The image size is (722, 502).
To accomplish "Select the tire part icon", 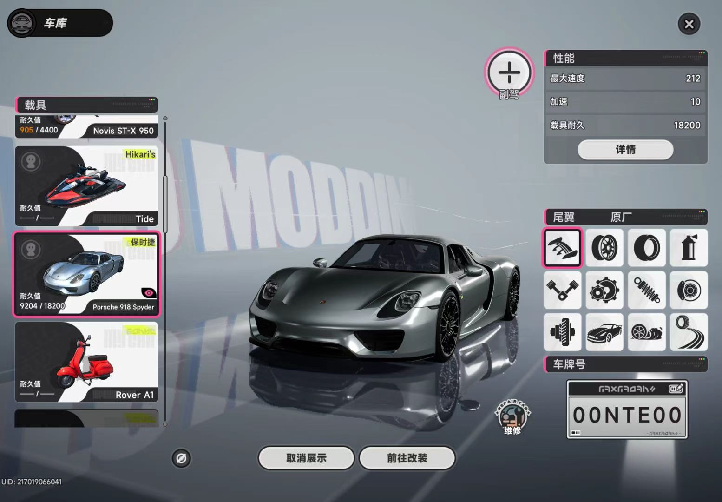I will click(647, 248).
